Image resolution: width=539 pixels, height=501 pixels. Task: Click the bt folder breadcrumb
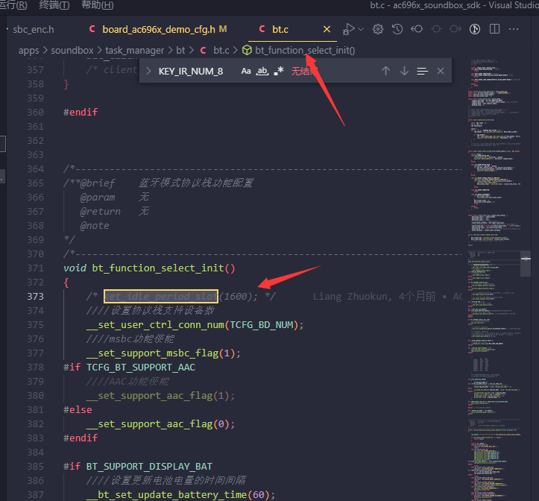point(180,51)
